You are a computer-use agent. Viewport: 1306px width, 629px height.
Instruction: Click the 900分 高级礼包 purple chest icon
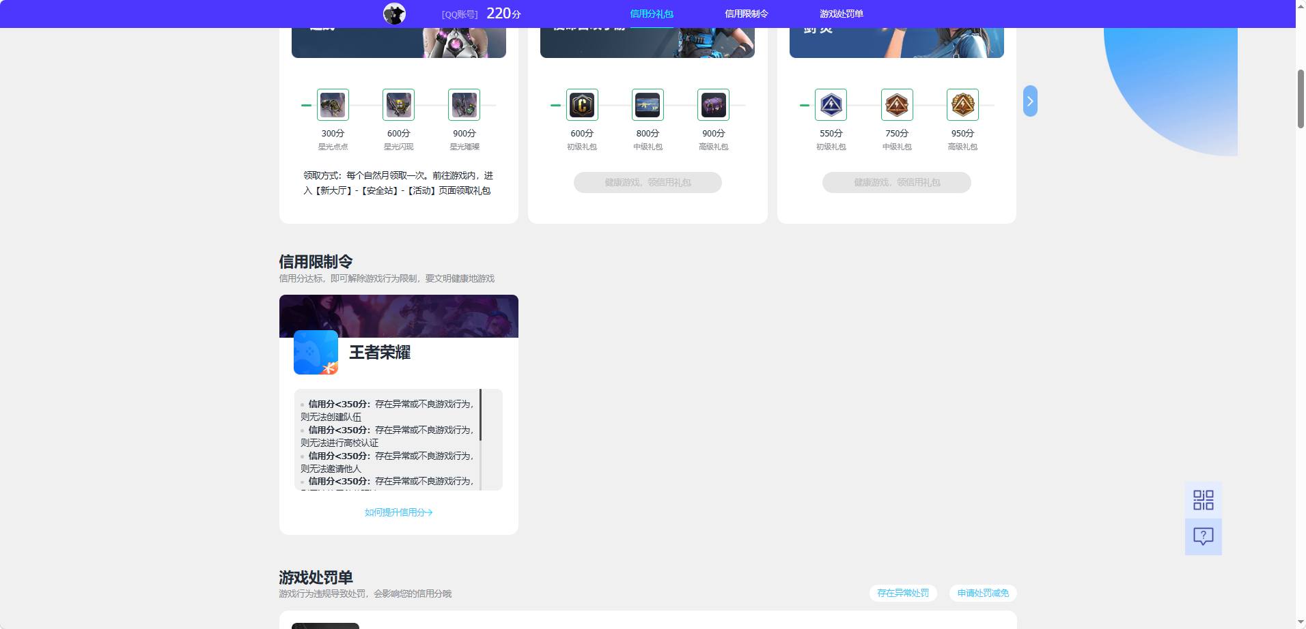tap(713, 105)
